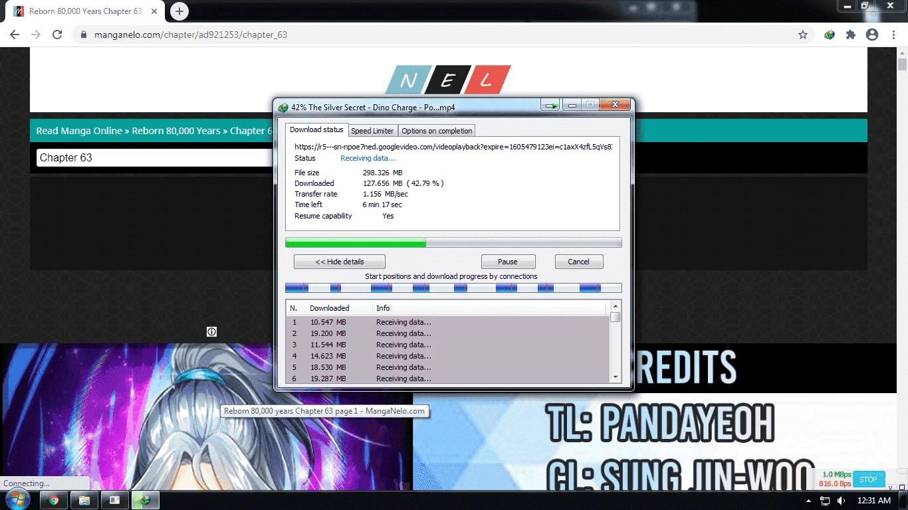Click the 6 min 17 sec time left value
This screenshot has width=908, height=510.
coord(382,205)
